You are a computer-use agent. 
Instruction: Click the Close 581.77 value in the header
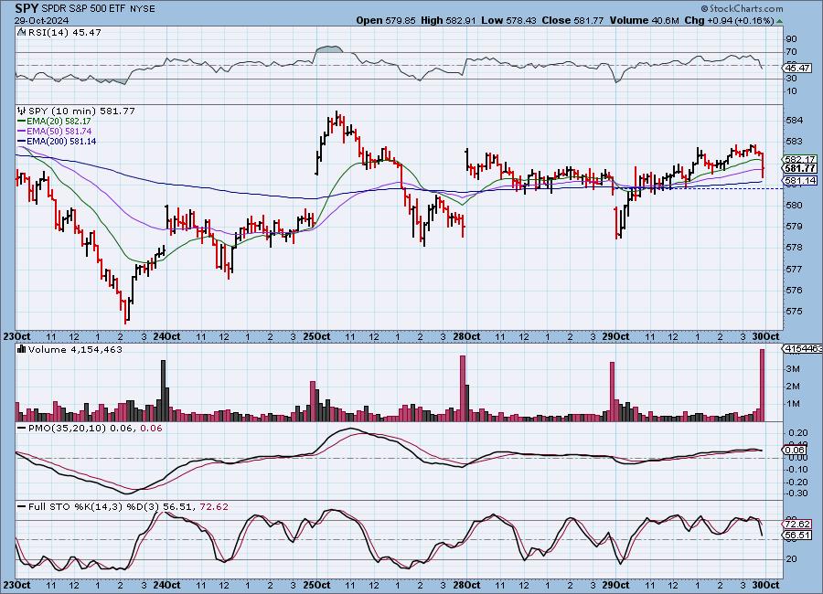572,20
